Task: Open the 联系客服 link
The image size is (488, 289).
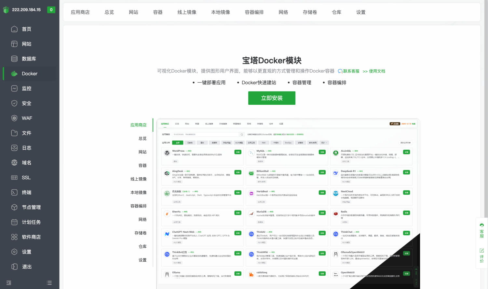Action: (349, 71)
